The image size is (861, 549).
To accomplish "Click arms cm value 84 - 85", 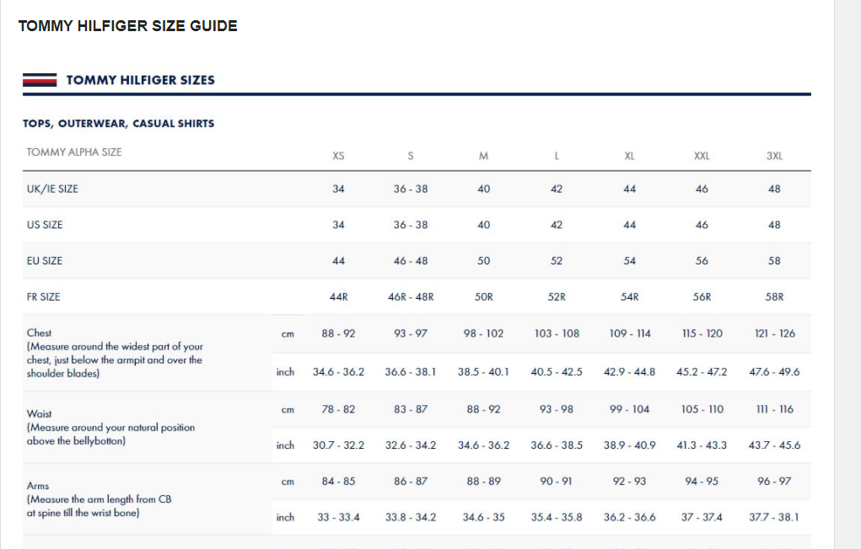I will [x=338, y=482].
